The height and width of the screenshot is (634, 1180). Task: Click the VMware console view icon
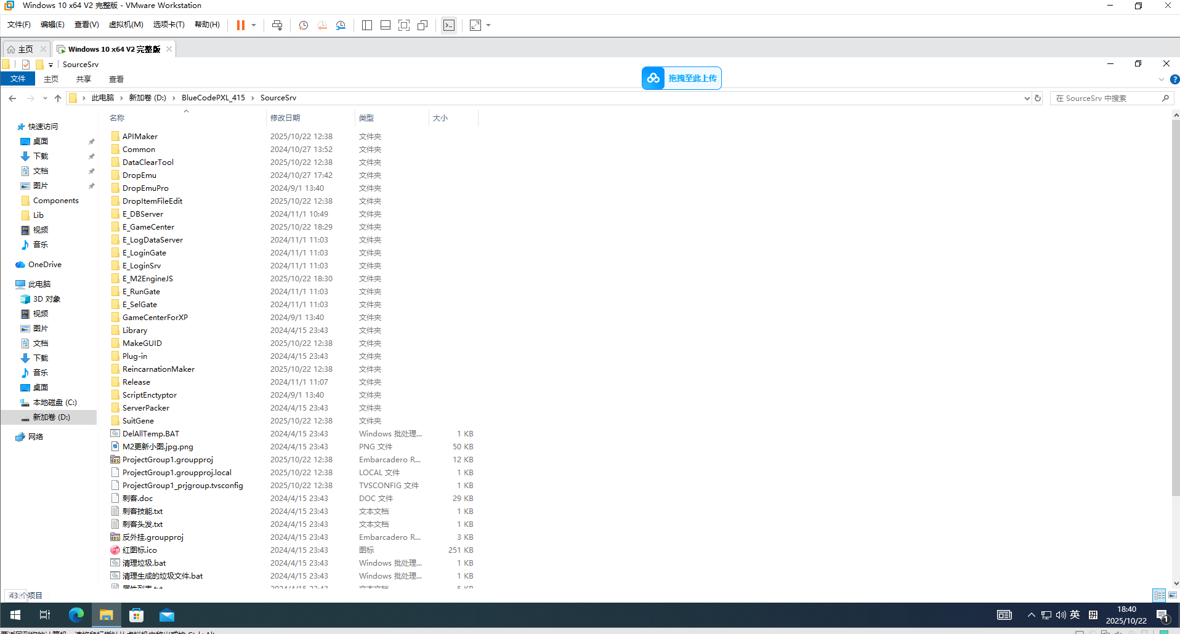(x=449, y=25)
